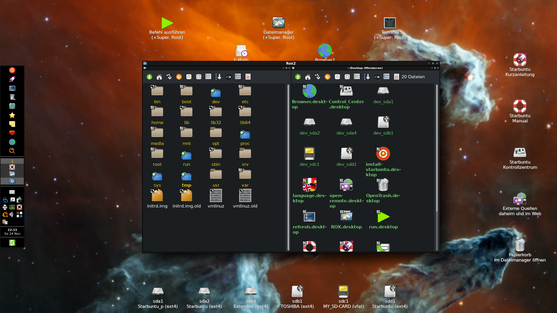This screenshot has height=313, width=557.
Task: Switch left pane to list view icon
Action: pos(208,77)
